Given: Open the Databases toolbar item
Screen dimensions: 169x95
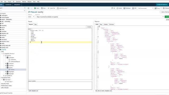Looking at the screenshot, I should [127, 8].
